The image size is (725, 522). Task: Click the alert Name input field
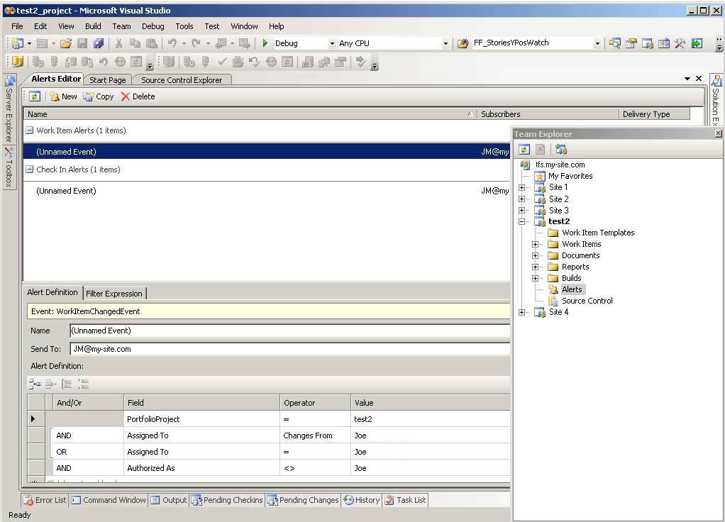pos(290,331)
